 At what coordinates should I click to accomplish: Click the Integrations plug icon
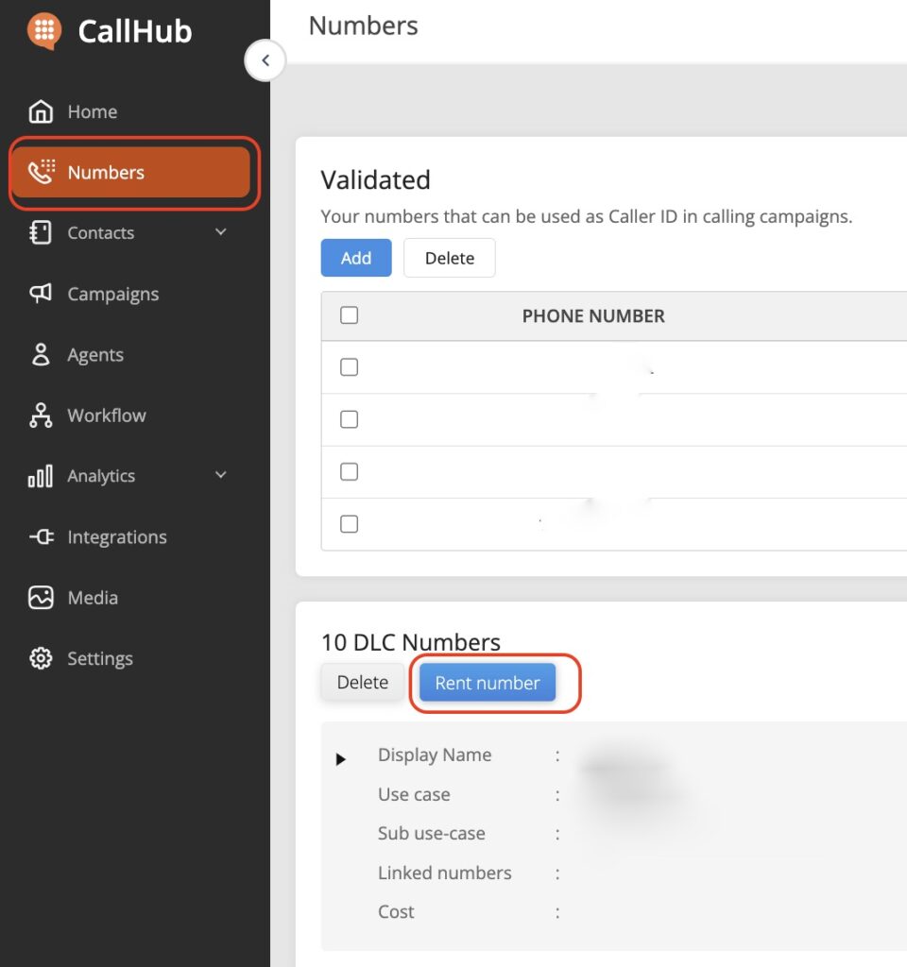coord(41,537)
